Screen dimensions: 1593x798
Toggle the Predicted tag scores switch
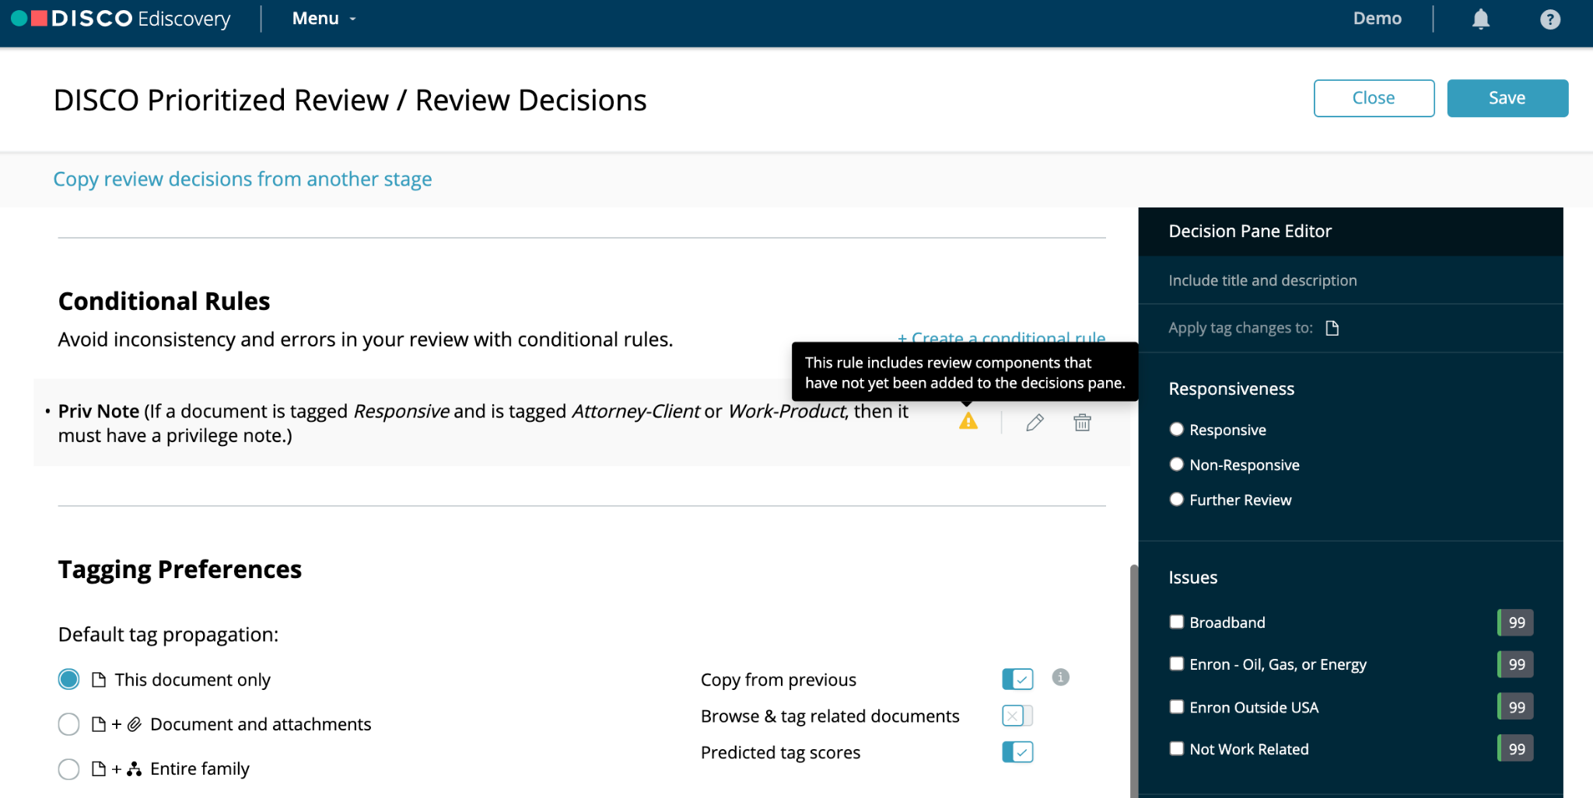click(1017, 752)
